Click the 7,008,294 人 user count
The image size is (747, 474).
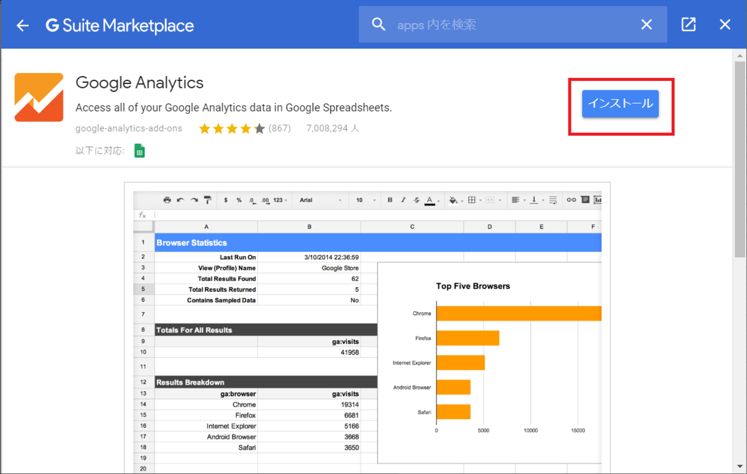(333, 128)
